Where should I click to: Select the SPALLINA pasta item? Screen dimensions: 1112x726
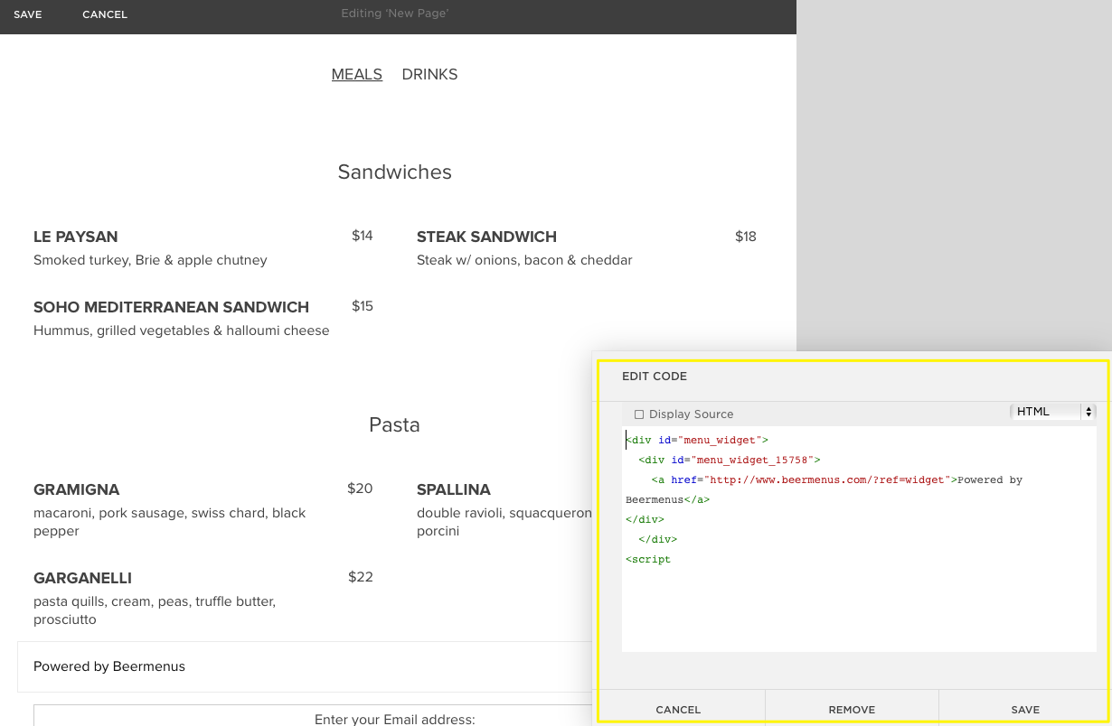point(454,489)
